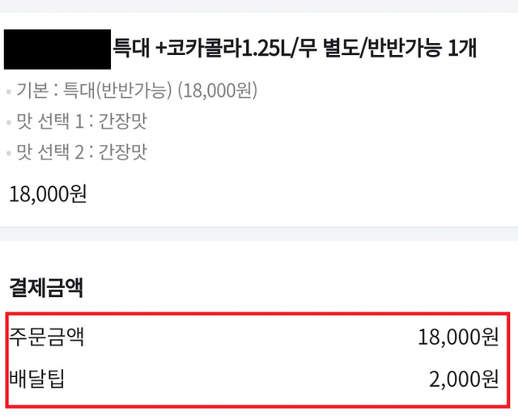Click the "2,000원" delivery tip amount
Image resolution: width=518 pixels, height=420 pixels.
click(x=463, y=378)
